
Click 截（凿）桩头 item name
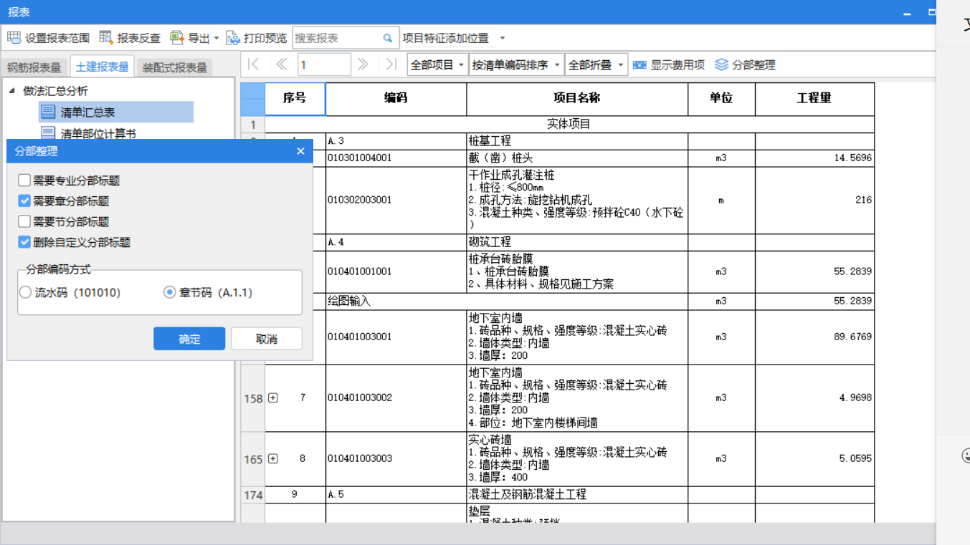(500, 158)
